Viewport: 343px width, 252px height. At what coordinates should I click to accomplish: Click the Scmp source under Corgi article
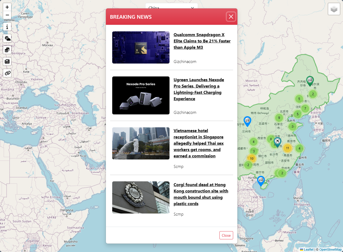click(178, 214)
